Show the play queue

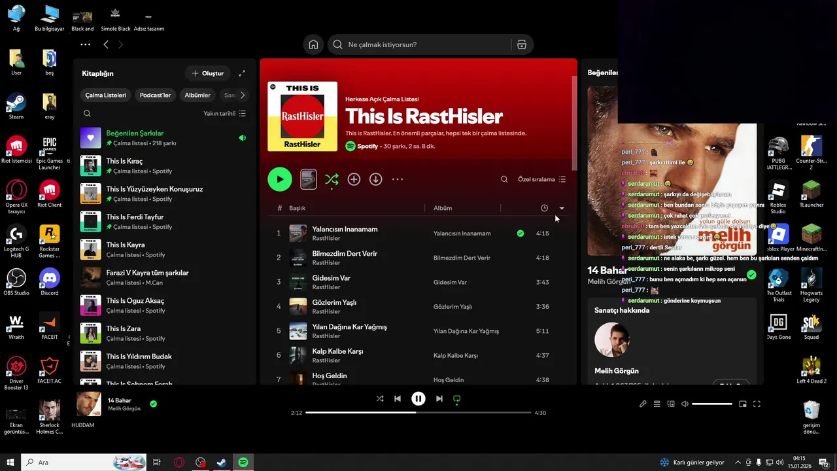coord(657,404)
